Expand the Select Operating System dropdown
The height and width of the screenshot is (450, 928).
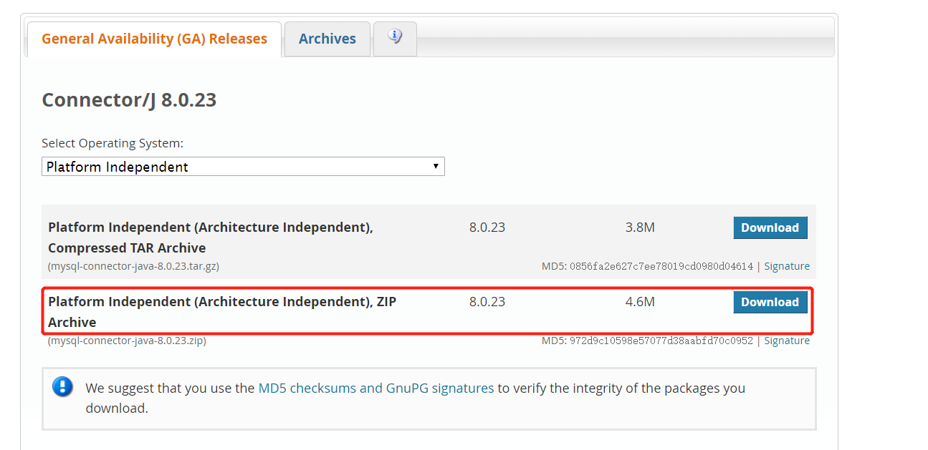243,167
